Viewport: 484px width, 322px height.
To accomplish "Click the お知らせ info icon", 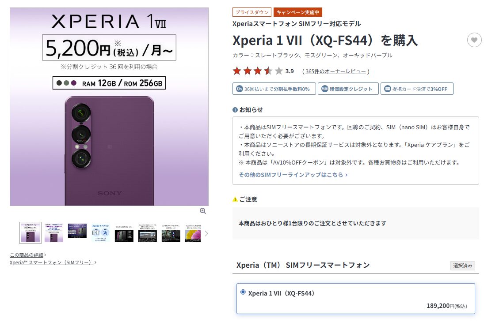I will tap(235, 110).
